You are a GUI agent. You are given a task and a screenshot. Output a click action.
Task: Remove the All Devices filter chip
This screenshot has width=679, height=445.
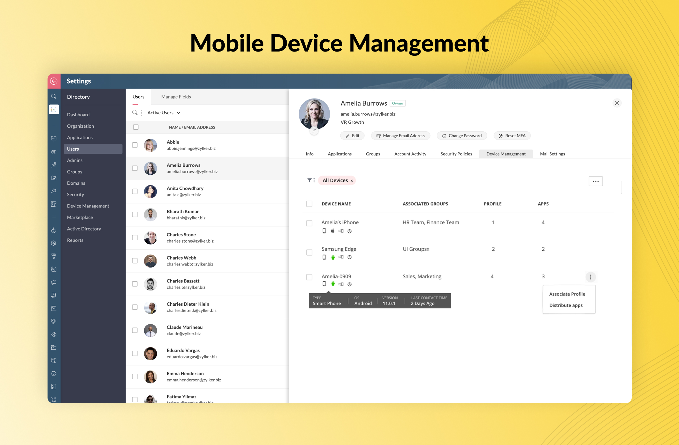point(351,181)
